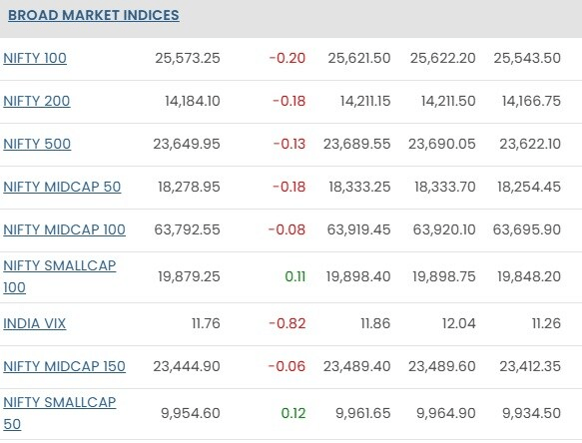
Task: Select the green 0.12 change for SMALLCAP 50
Action: pyautogui.click(x=293, y=413)
